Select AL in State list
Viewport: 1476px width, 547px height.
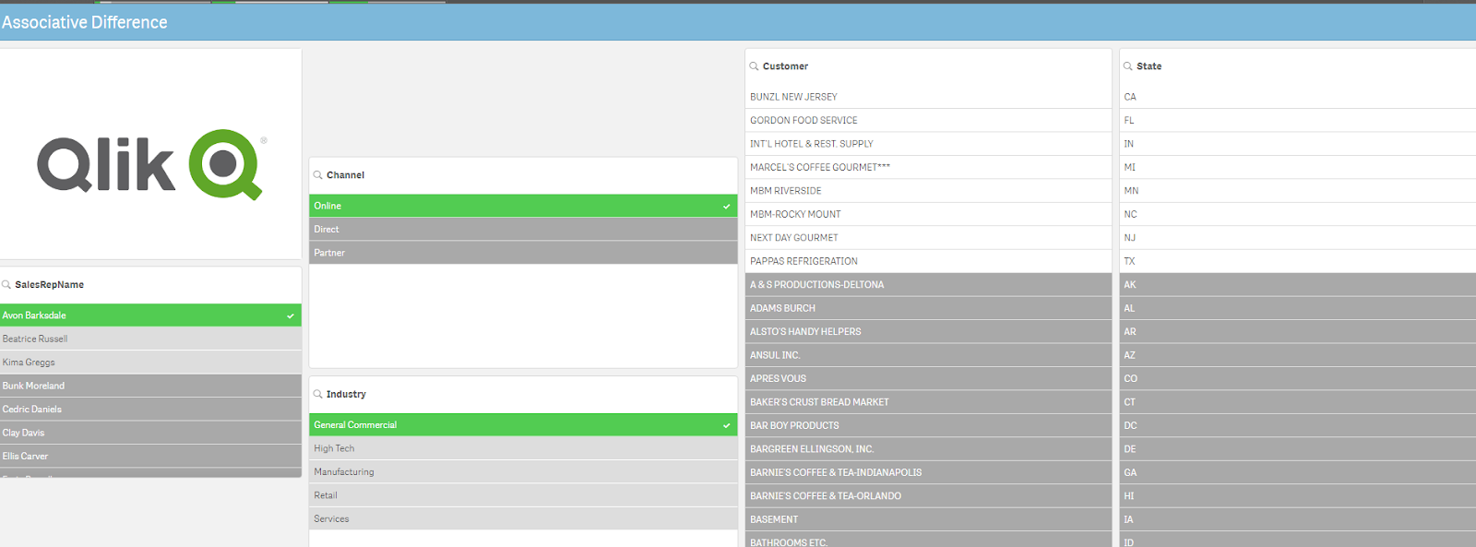(1298, 308)
